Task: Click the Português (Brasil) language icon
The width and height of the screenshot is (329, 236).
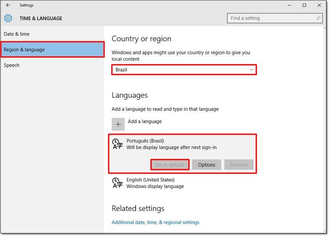Action: point(117,144)
